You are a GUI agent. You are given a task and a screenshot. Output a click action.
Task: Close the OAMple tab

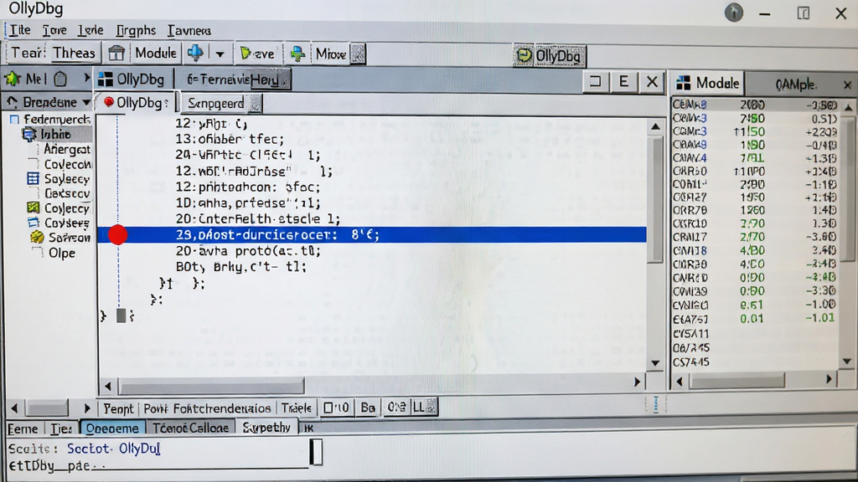coord(847,85)
